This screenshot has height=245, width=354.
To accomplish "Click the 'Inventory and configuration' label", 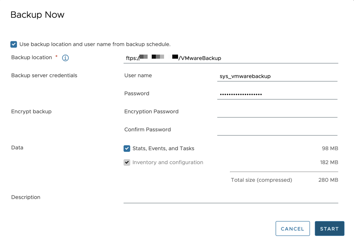I will click(168, 163).
